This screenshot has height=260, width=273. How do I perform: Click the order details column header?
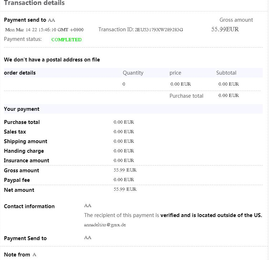point(20,73)
